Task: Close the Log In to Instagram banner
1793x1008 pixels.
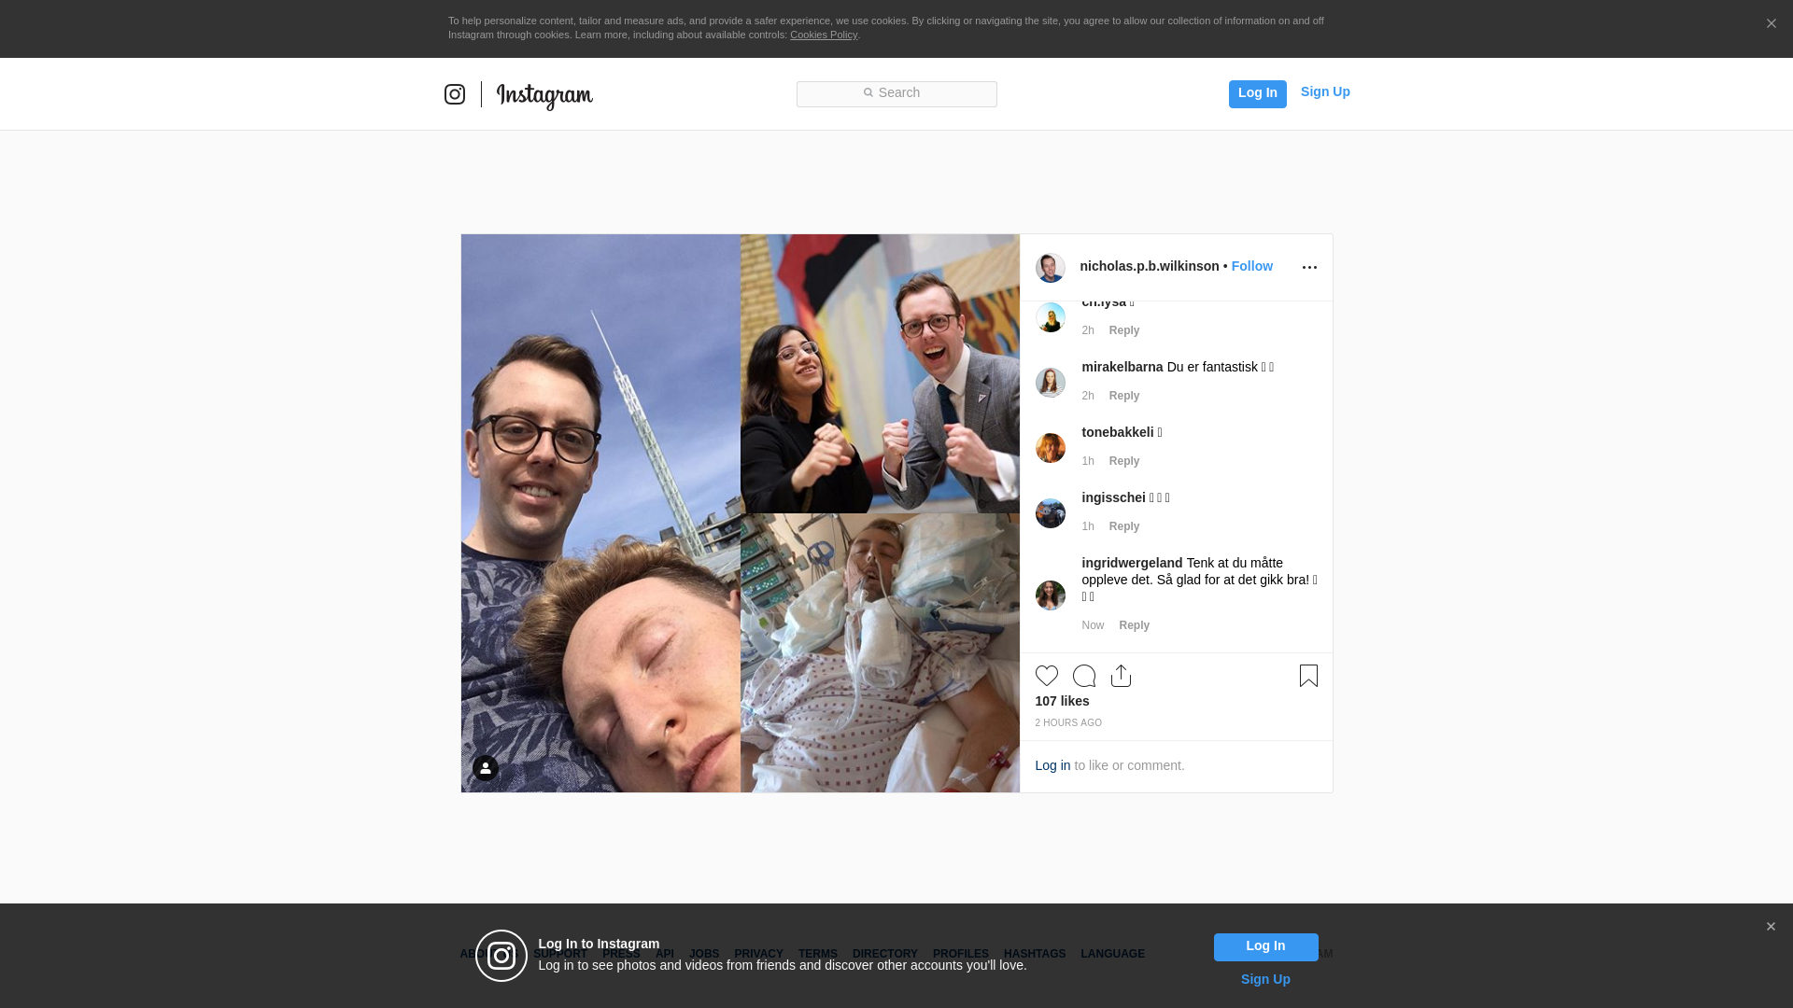Action: 1771,927
